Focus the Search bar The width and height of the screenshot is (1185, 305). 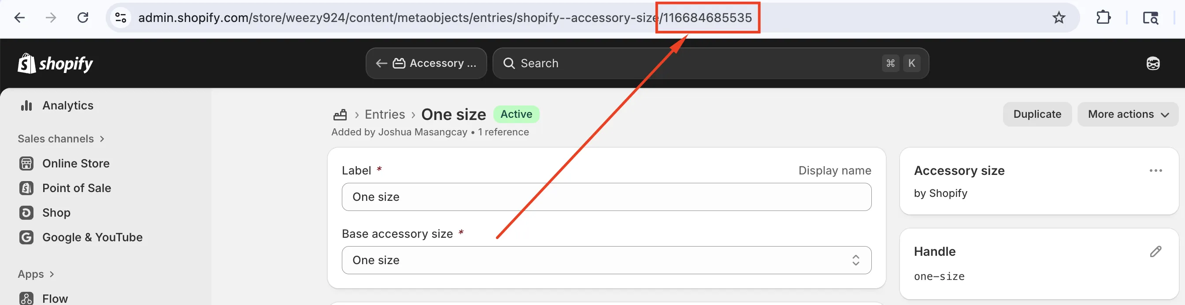(710, 63)
